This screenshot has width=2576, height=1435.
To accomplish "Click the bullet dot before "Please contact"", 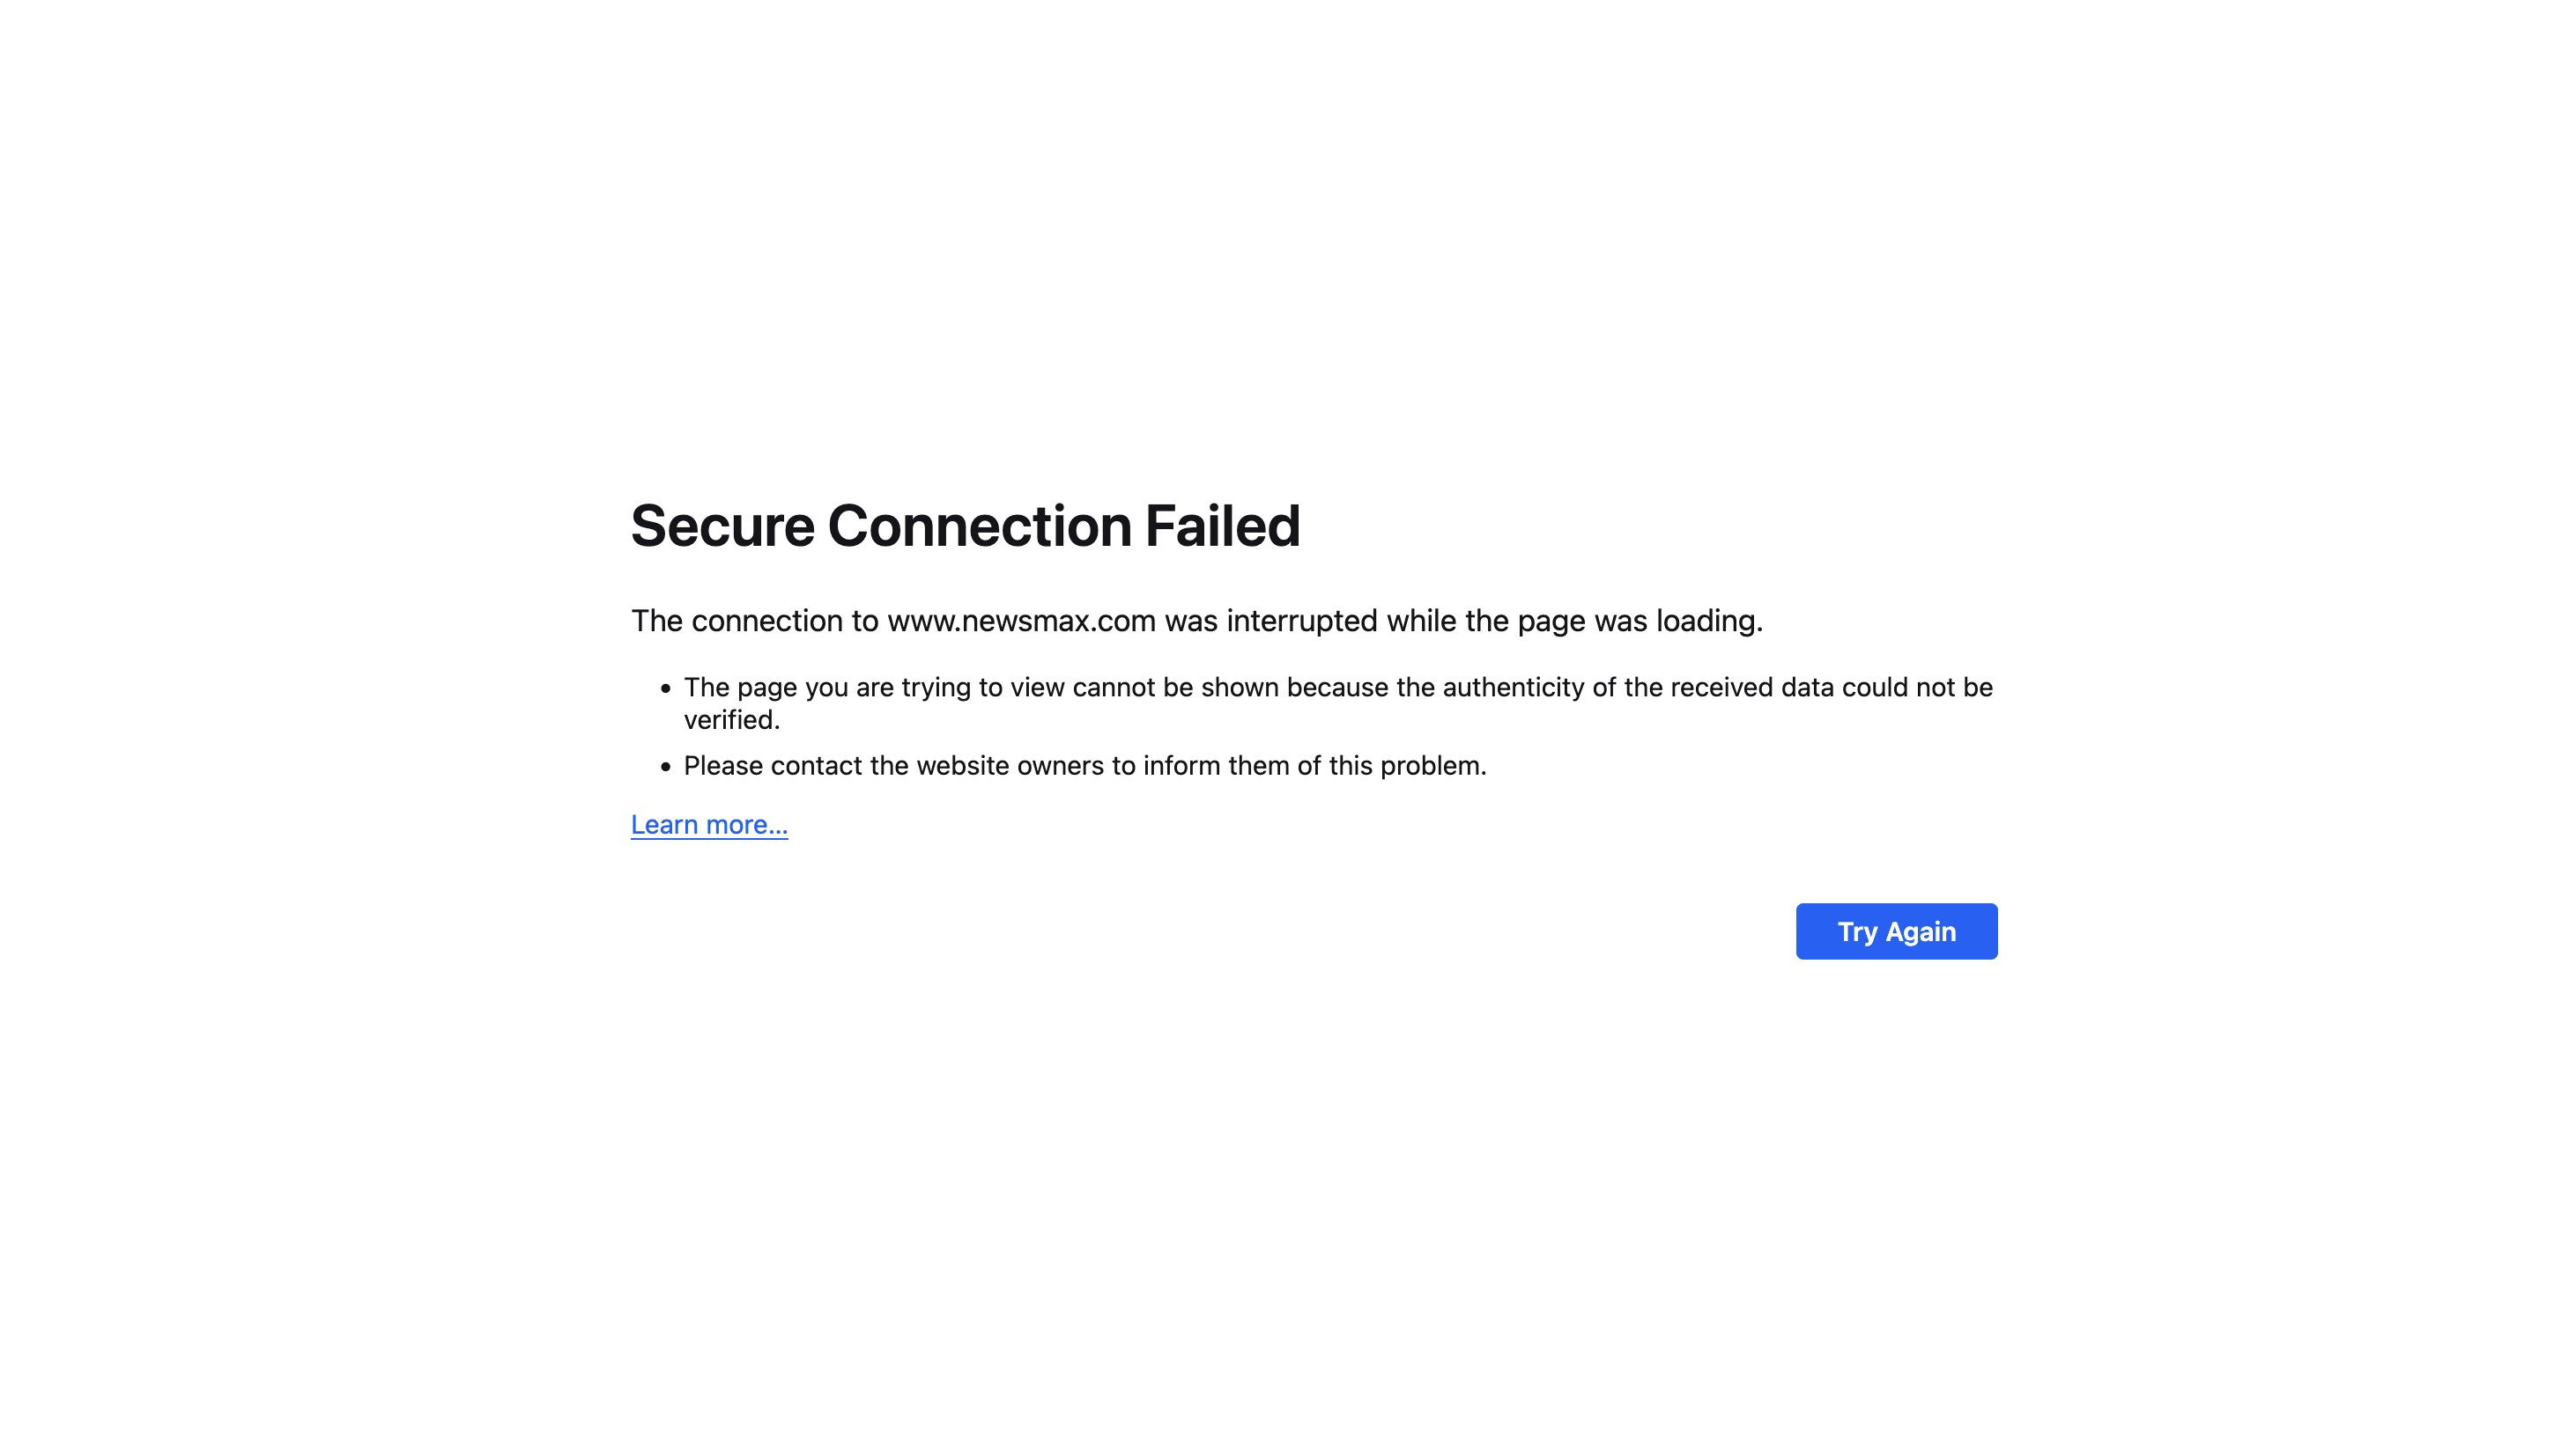I will (x=665, y=767).
